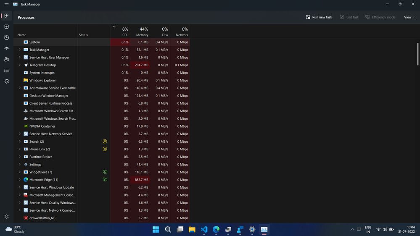Click the ePowerButton_NB process icon
Screen dimensions: 420x236
(26, 218)
